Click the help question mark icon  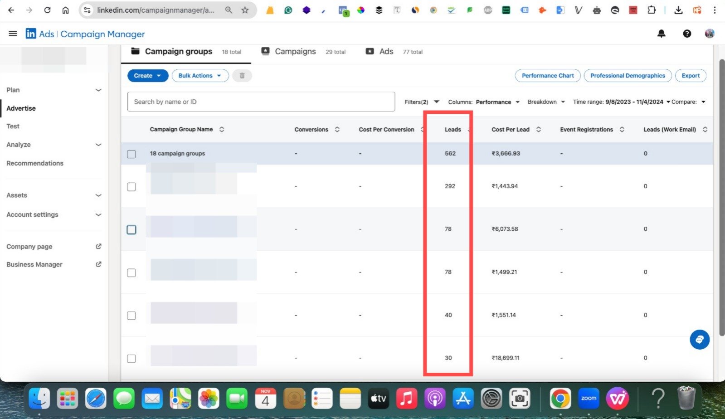click(686, 34)
